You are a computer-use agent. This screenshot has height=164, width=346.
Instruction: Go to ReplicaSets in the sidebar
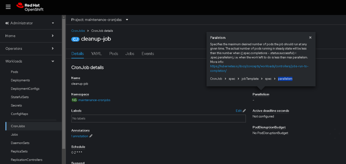pyautogui.click(x=19, y=151)
